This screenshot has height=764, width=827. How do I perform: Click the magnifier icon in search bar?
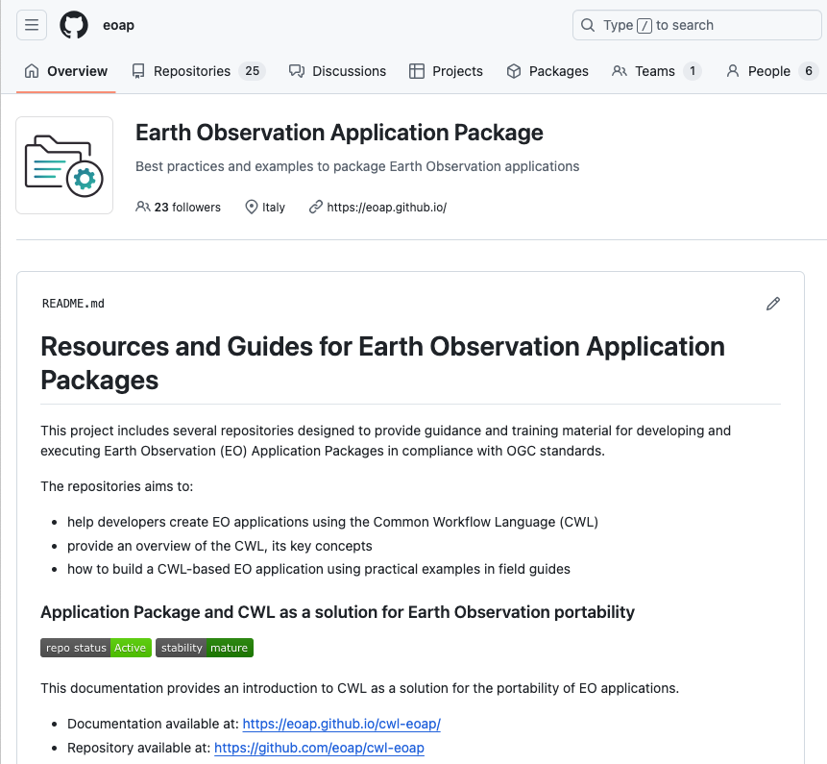point(588,26)
